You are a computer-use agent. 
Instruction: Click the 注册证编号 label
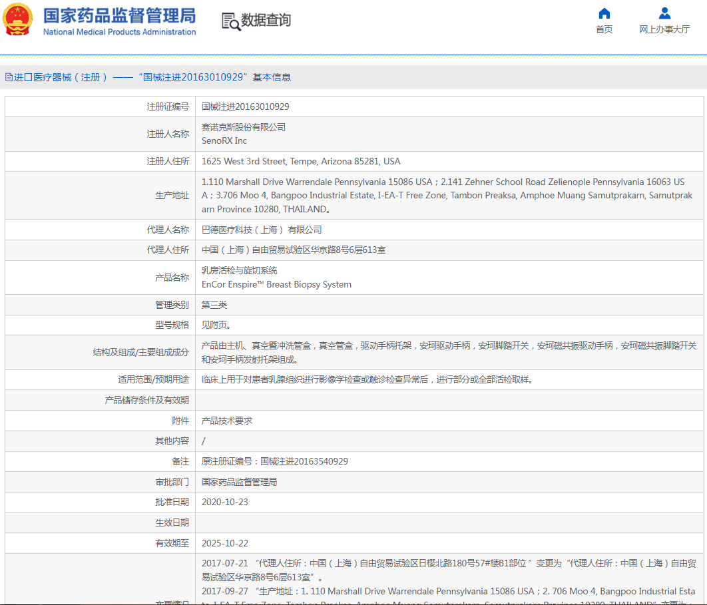[168, 107]
